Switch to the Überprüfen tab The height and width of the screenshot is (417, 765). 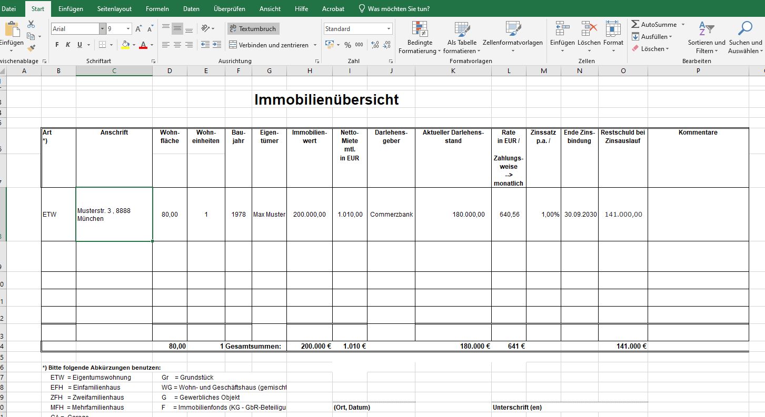[x=230, y=8]
